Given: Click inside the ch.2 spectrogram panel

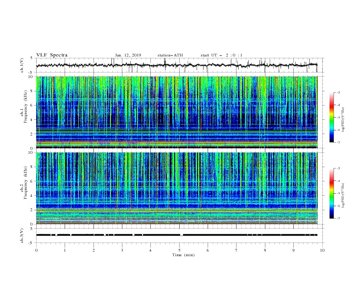Looking at the screenshot, I should (177, 188).
